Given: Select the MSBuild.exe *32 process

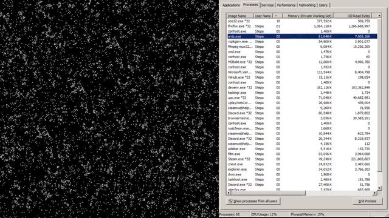Looking at the screenshot, I should click(302, 62).
